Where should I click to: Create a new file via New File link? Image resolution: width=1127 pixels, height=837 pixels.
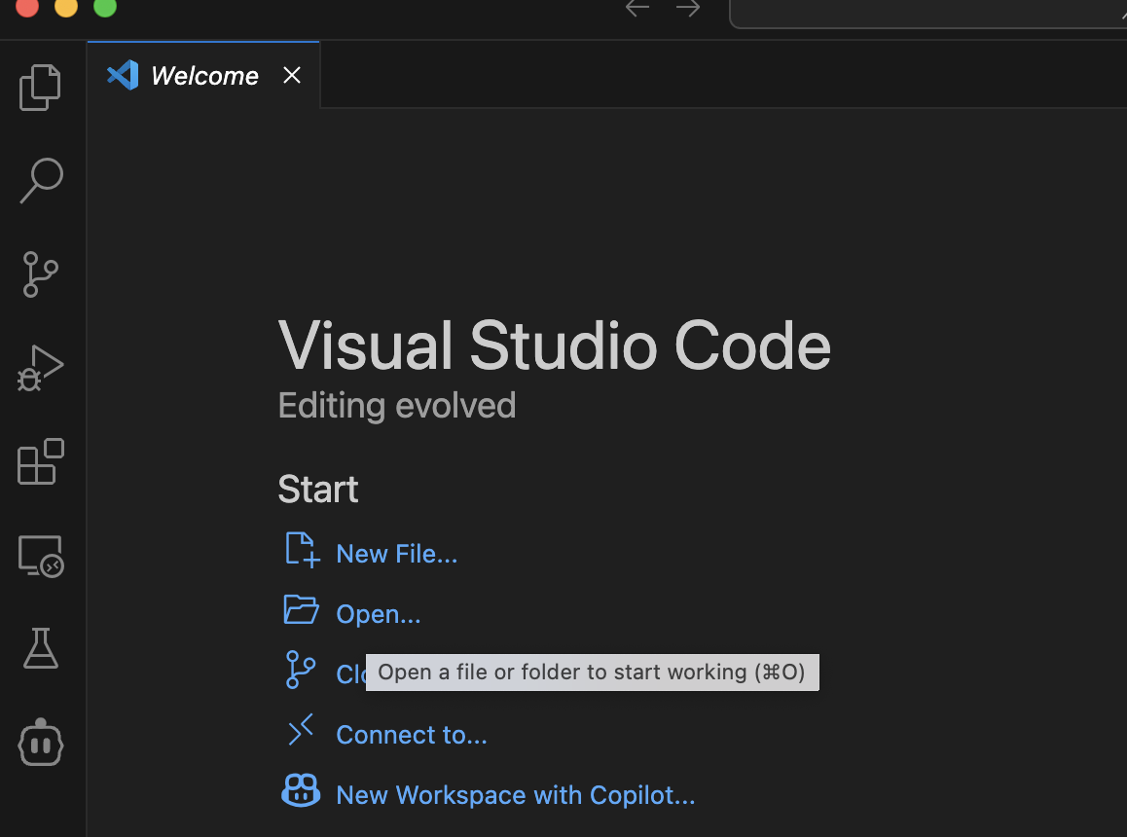[x=396, y=553]
